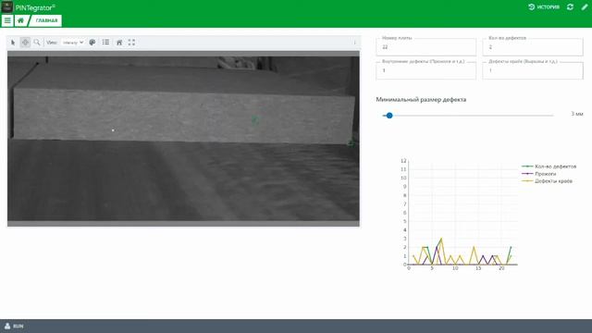Click the white defect spot on slab image
592x333 pixels.
[x=113, y=130]
